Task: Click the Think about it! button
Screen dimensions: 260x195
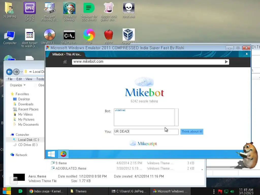Action: click(192, 132)
